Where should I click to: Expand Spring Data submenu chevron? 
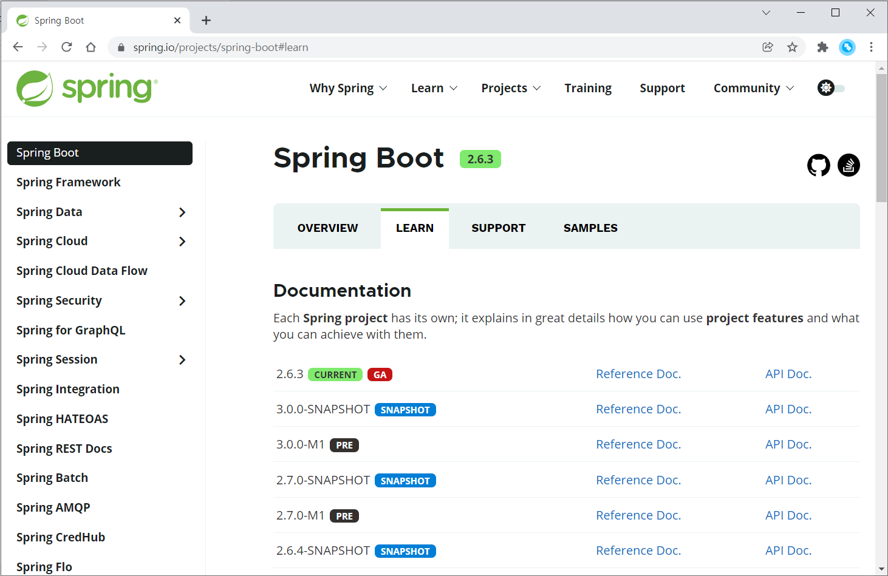pyautogui.click(x=182, y=212)
